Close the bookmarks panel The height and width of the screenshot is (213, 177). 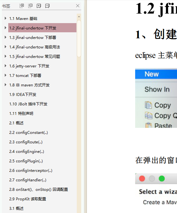[78, 6]
